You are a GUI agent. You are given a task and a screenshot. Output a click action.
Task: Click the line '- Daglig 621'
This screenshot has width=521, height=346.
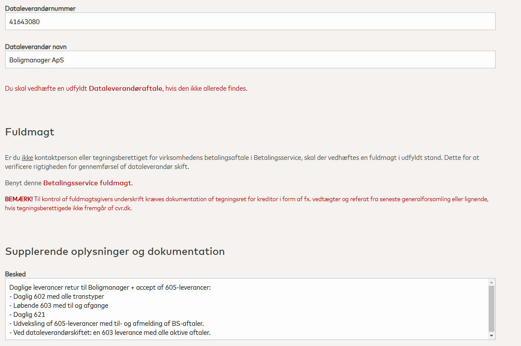27,315
